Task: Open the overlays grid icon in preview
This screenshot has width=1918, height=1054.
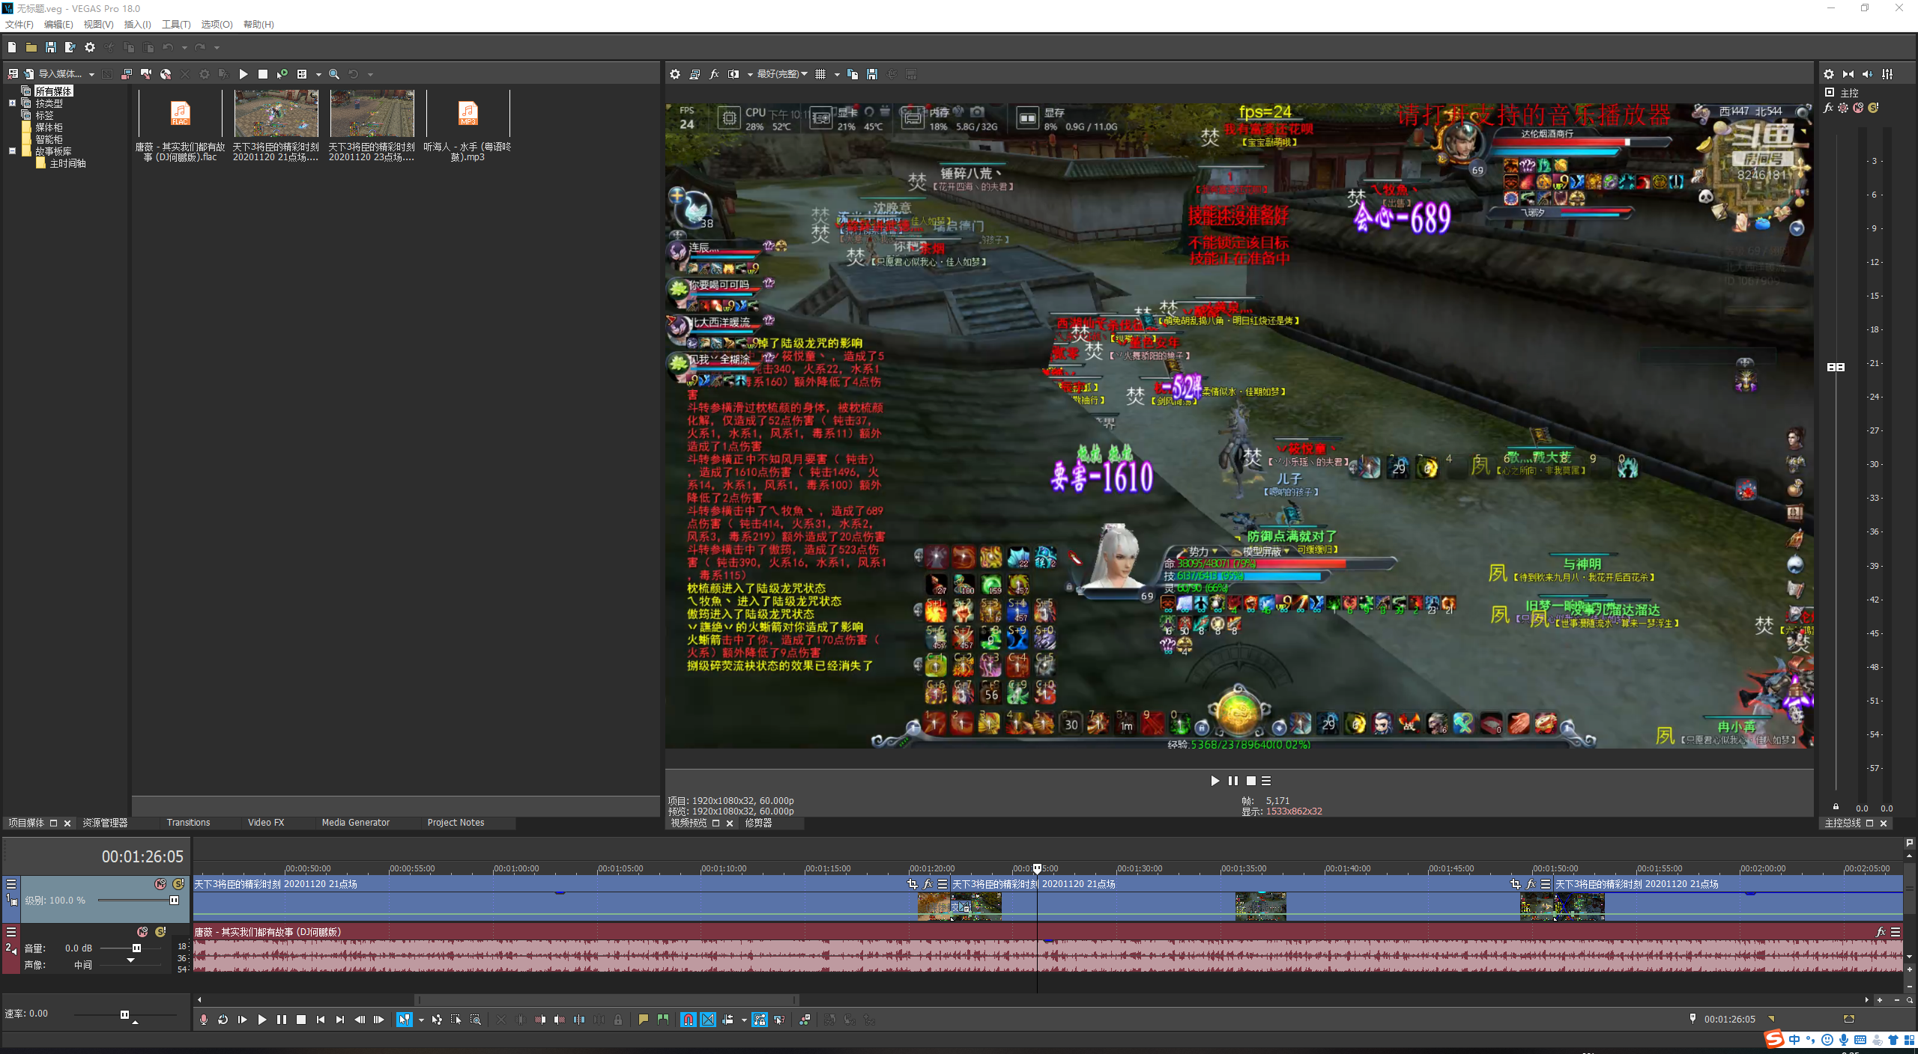Action: click(x=821, y=74)
